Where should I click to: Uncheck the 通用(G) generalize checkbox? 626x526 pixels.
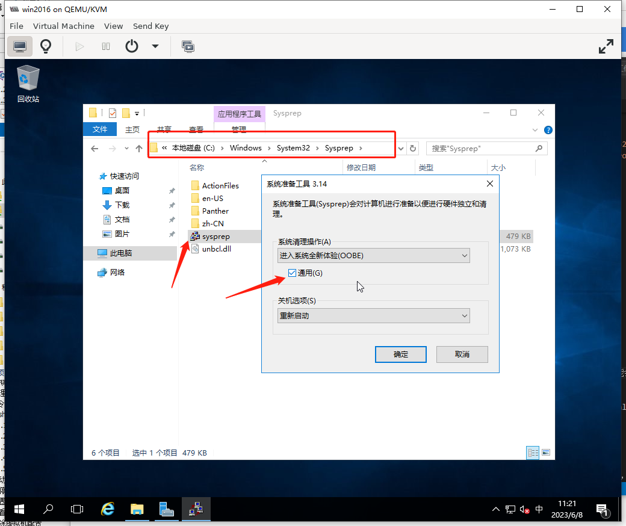coord(293,273)
